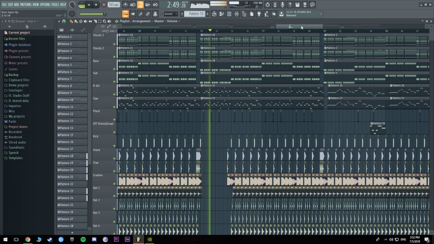This screenshot has width=434, height=244.
Task: Click the Pattern 30 clip on OTT Violin/Growl track
Action: [x=378, y=128]
